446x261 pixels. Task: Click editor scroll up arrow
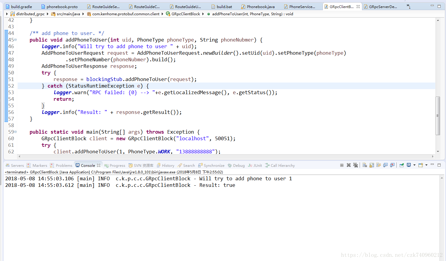click(x=438, y=20)
